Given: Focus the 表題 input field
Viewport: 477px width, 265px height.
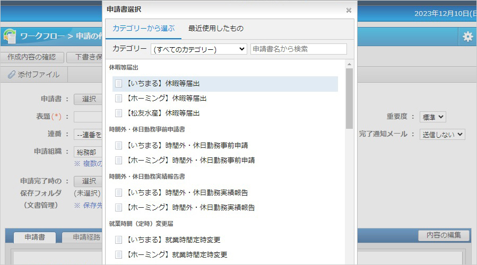Looking at the screenshot, I should 88,117.
